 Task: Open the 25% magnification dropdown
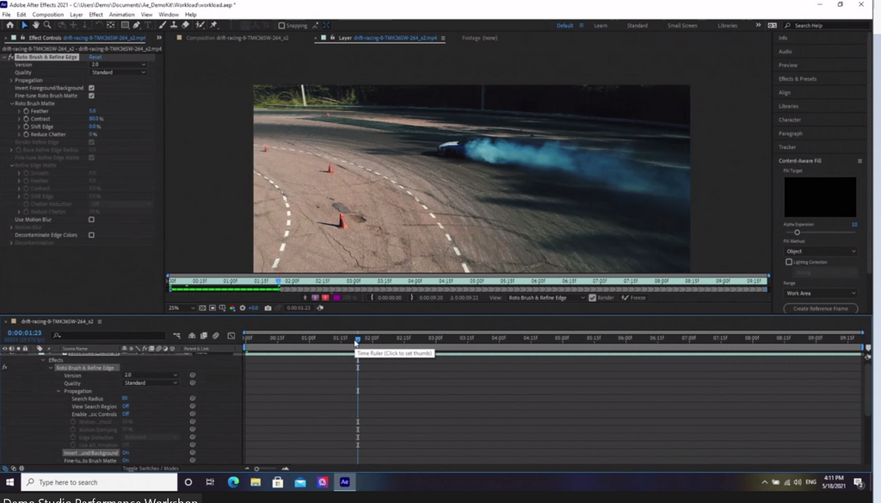[x=182, y=307]
